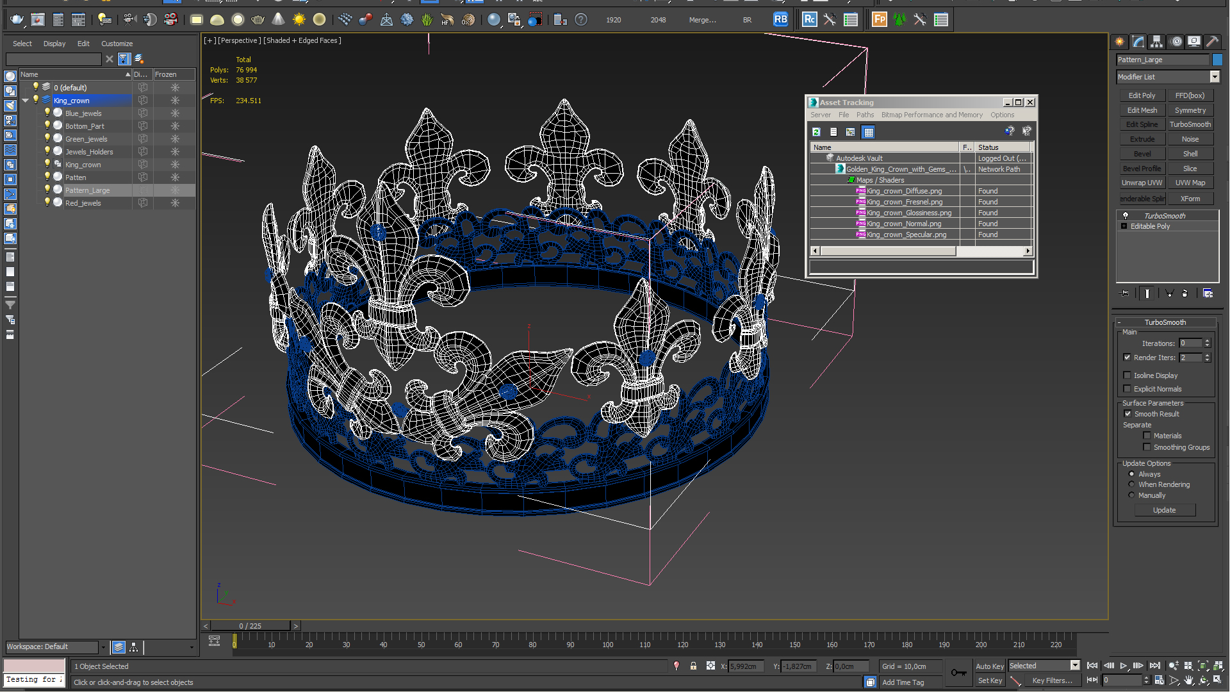This screenshot has height=692, width=1230.
Task: Click the HF hair tool icon
Action: click(447, 20)
